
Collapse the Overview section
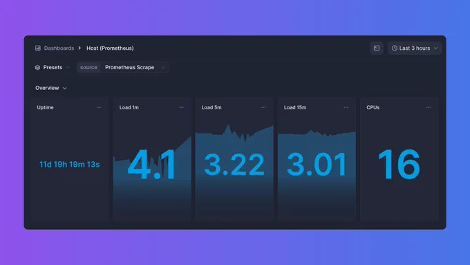point(51,88)
